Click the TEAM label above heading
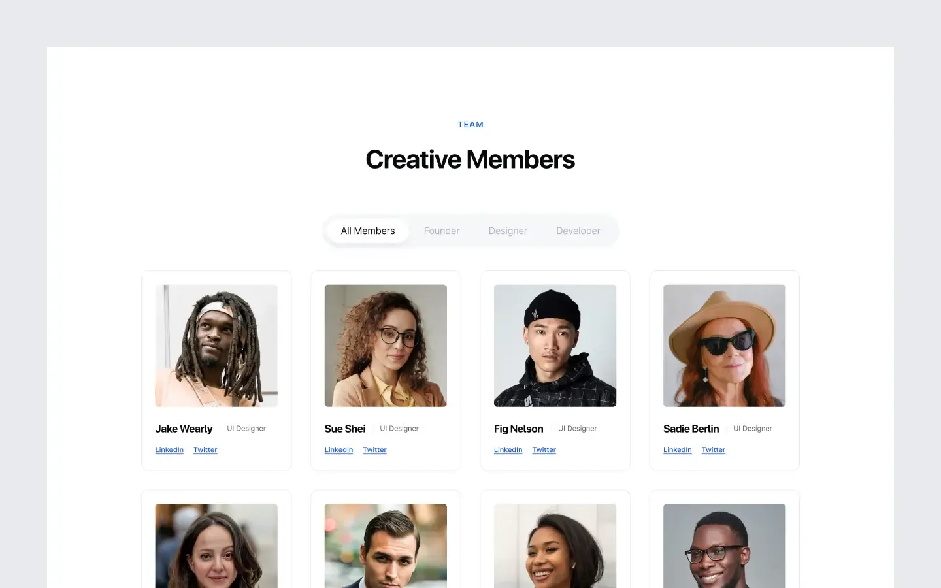The height and width of the screenshot is (588, 941). (x=470, y=124)
